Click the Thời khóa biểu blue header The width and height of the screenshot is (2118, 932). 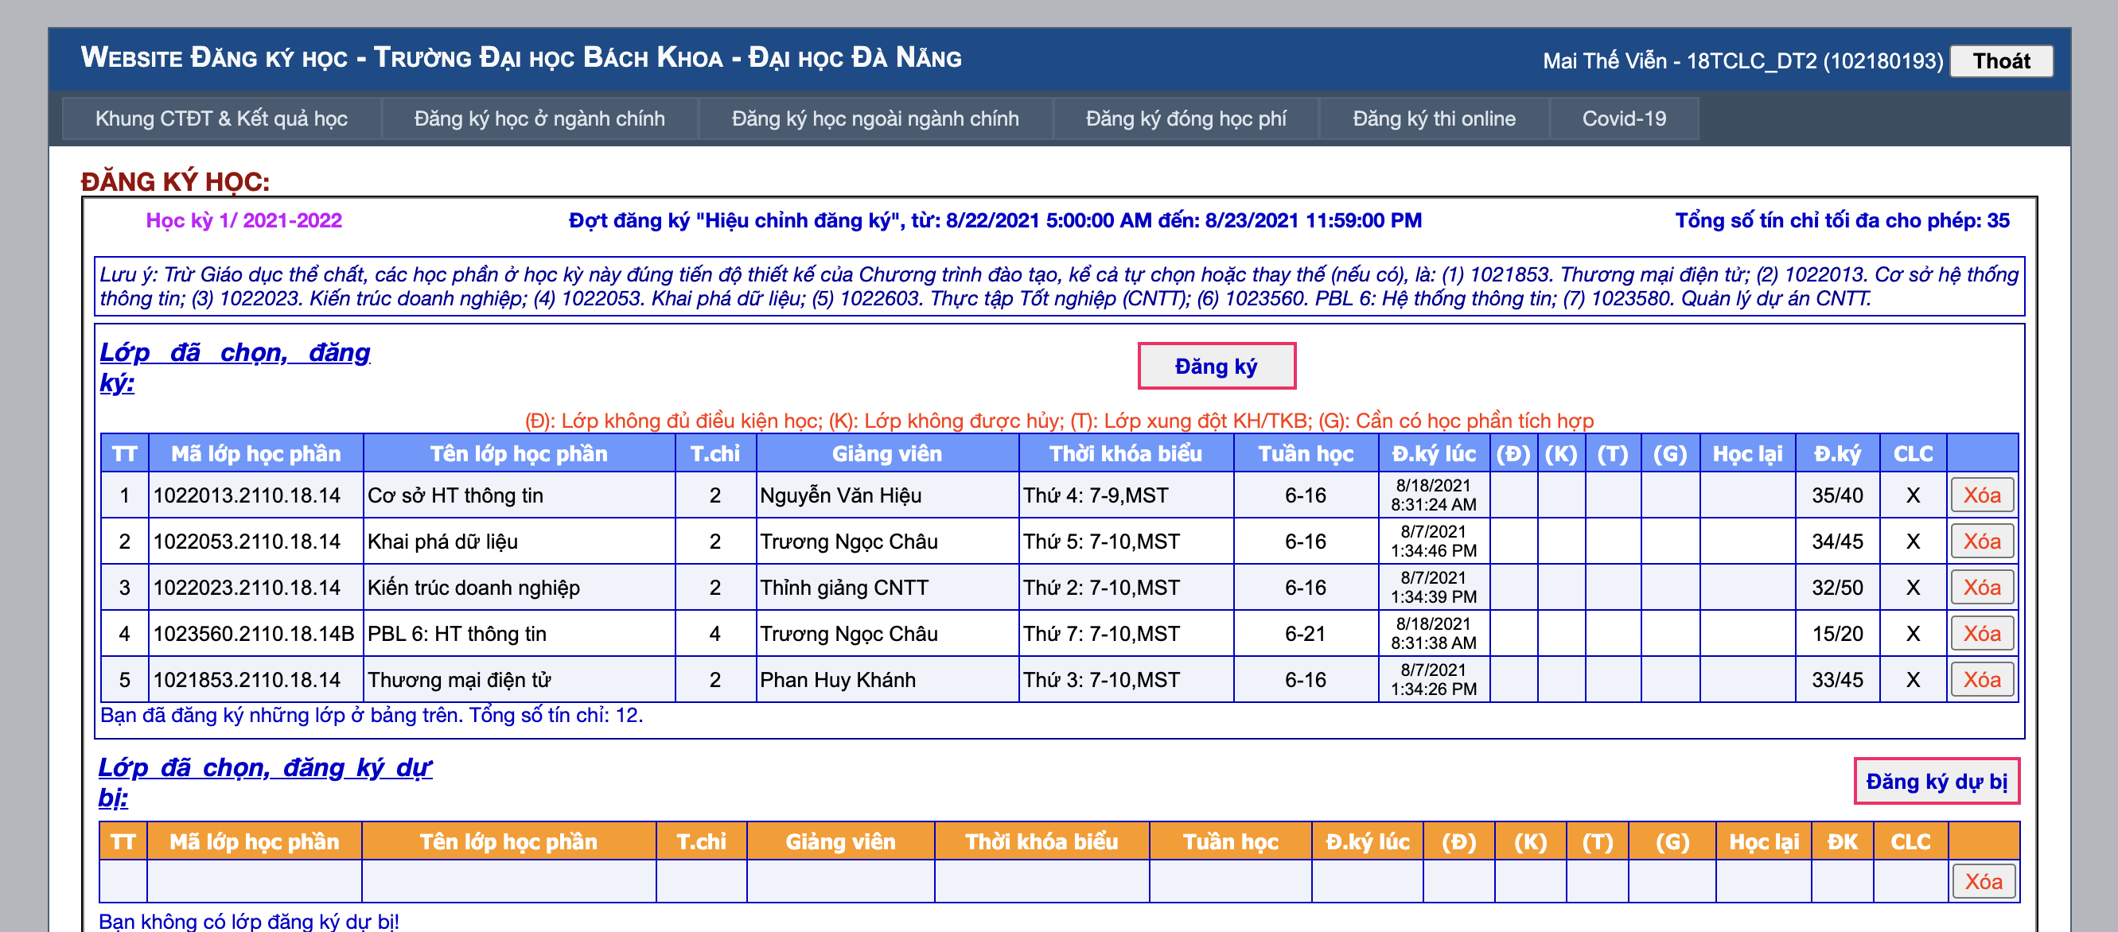(x=1126, y=453)
